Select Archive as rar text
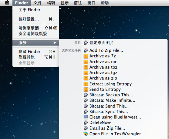Screen dimensions: 169x139 click(x=103, y=62)
